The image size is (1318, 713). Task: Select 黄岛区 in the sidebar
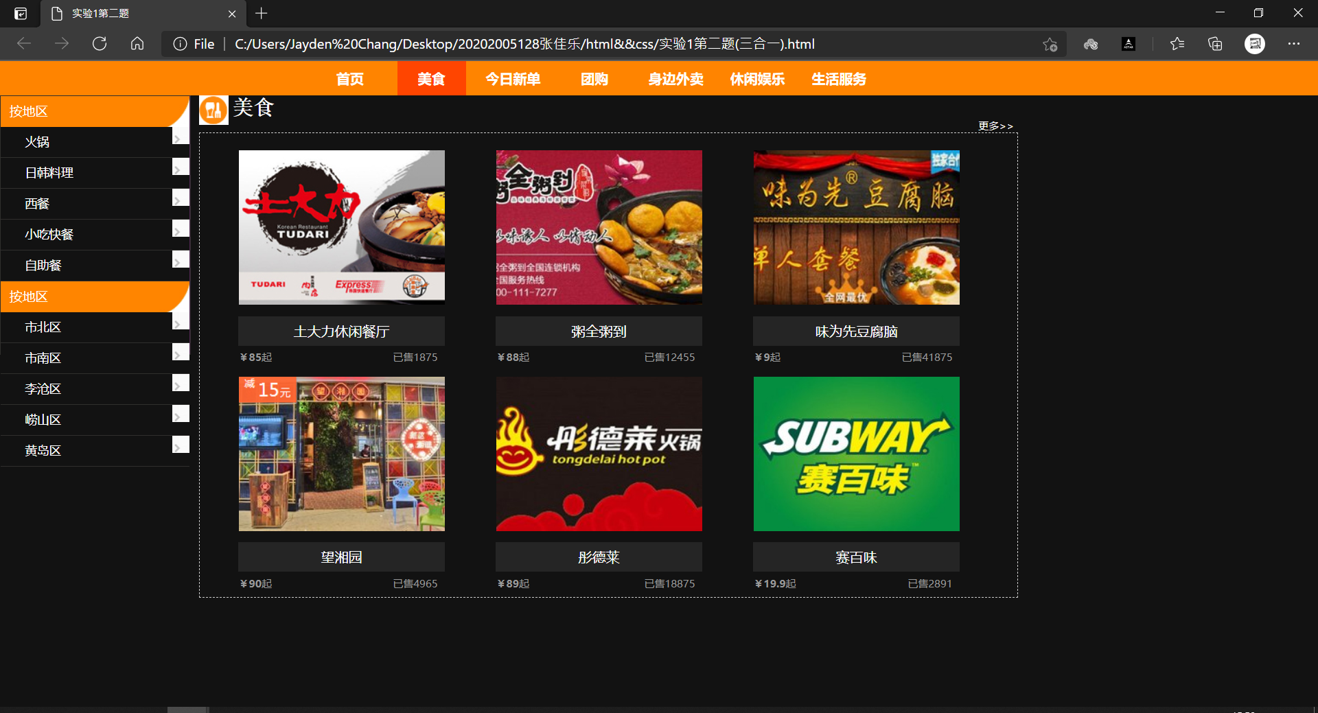(x=43, y=451)
